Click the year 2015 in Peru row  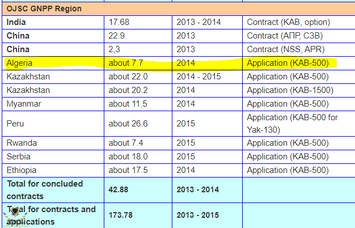point(185,124)
